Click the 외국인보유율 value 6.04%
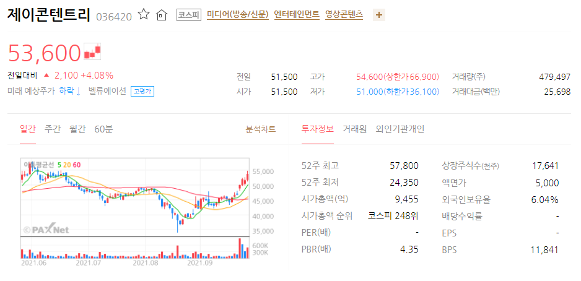 544,199
